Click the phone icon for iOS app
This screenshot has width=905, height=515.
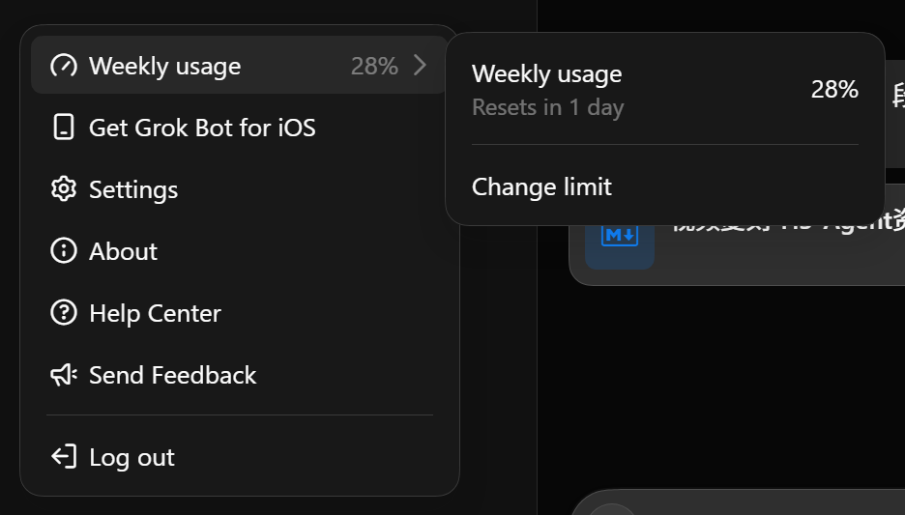pos(64,127)
